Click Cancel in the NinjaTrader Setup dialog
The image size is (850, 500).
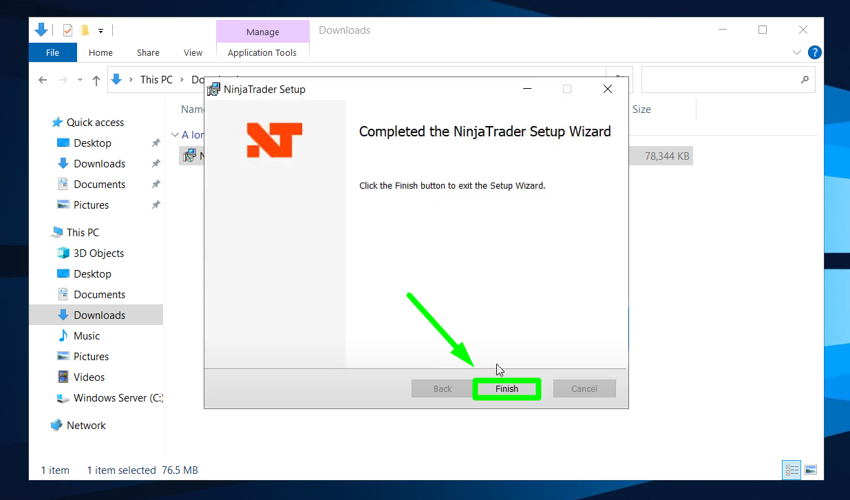click(584, 389)
